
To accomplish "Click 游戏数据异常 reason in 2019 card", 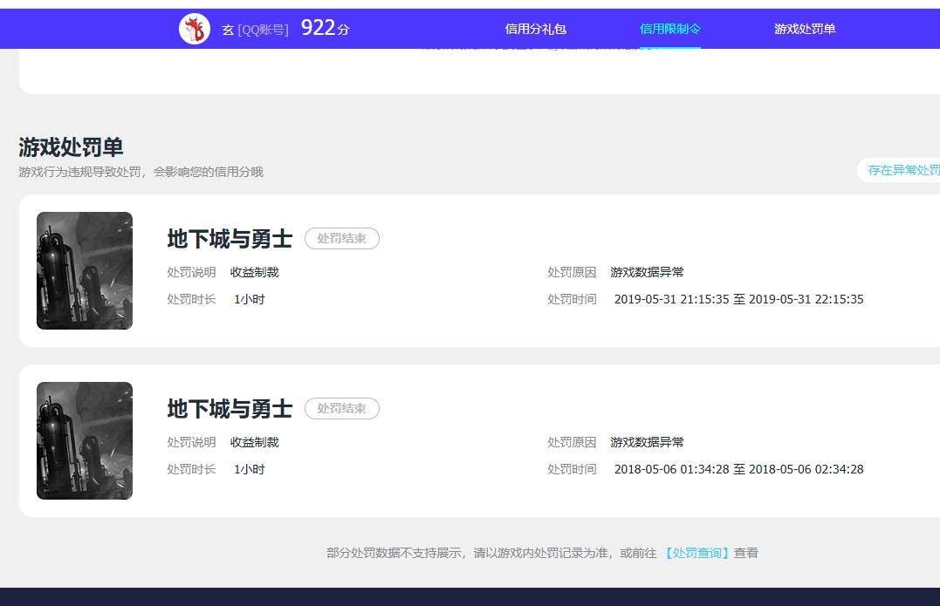I will pos(647,272).
